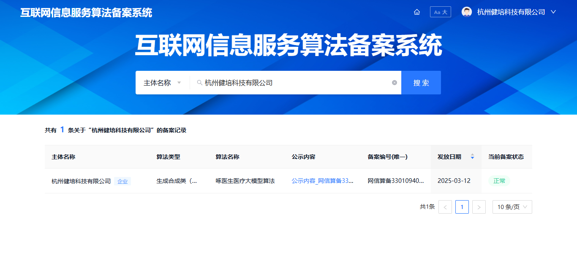This screenshot has height=260, width=577.
Task: Click the 啄医生医疗大模型算法 algorithm name cell
Action: click(x=245, y=181)
